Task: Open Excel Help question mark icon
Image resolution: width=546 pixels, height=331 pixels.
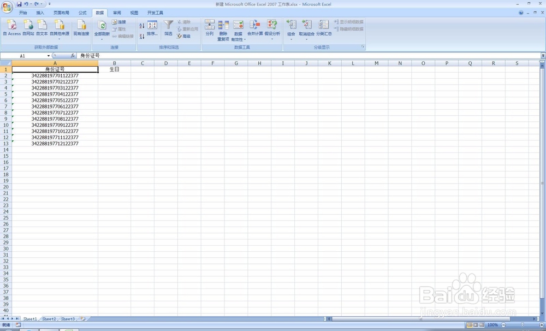Action: click(x=521, y=13)
